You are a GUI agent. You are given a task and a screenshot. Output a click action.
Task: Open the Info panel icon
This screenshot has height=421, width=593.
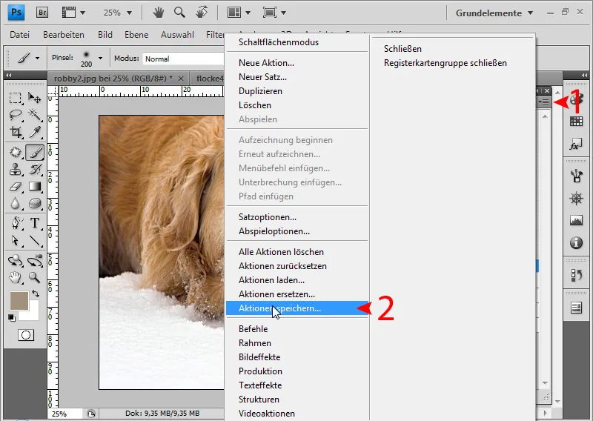point(576,242)
